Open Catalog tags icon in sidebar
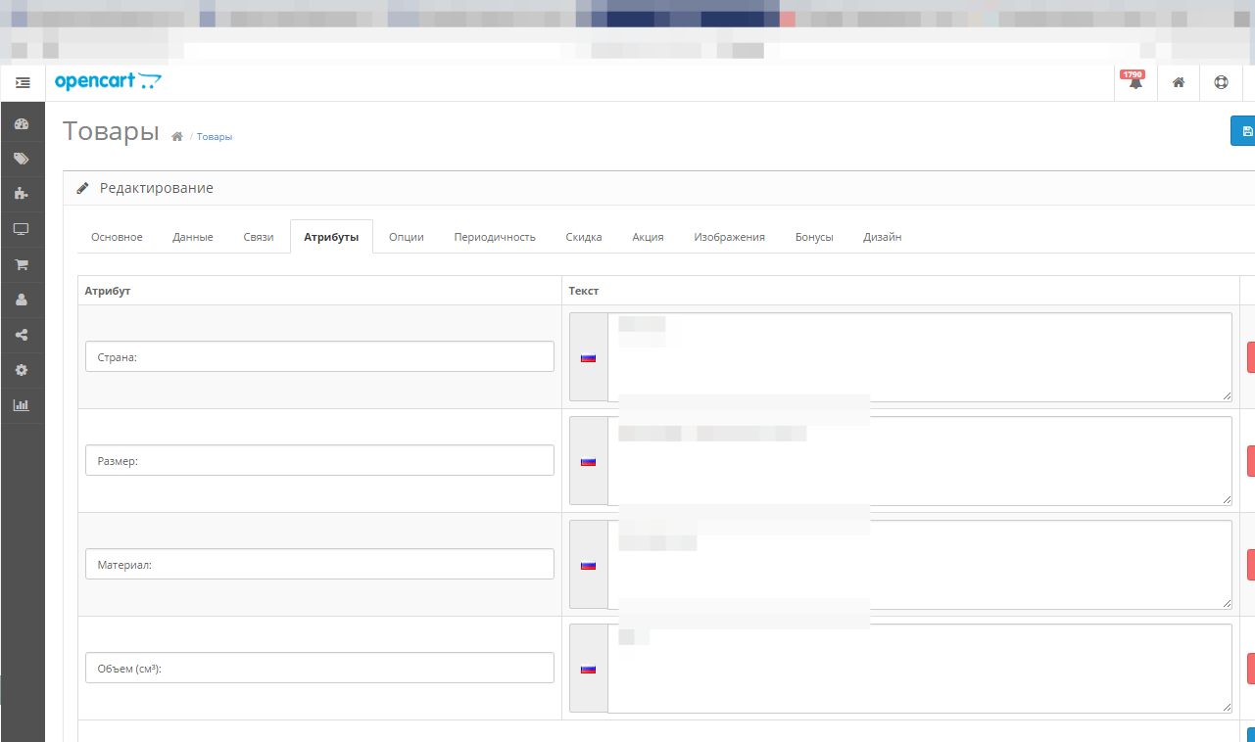This screenshot has height=742, width=1255. click(22, 159)
